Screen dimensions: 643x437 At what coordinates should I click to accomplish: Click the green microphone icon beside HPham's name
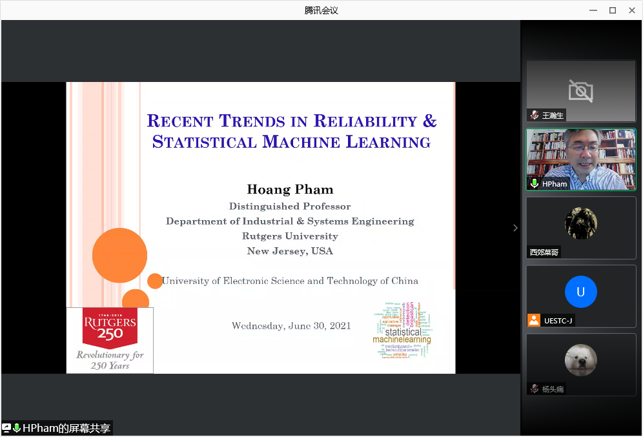pos(535,183)
